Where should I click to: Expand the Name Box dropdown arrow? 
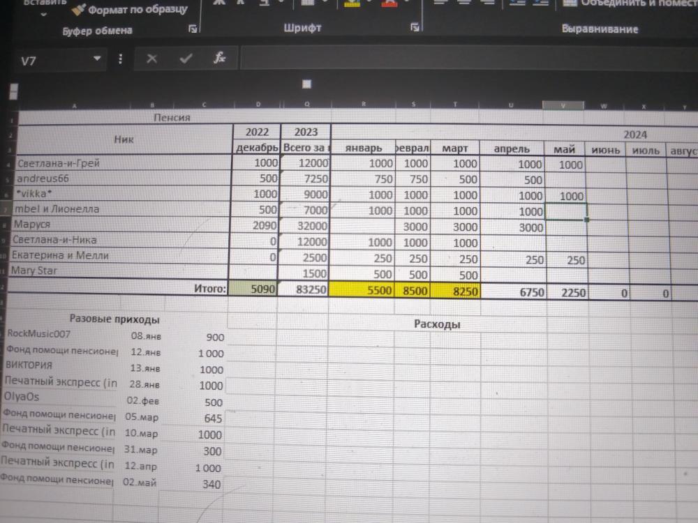(x=97, y=59)
